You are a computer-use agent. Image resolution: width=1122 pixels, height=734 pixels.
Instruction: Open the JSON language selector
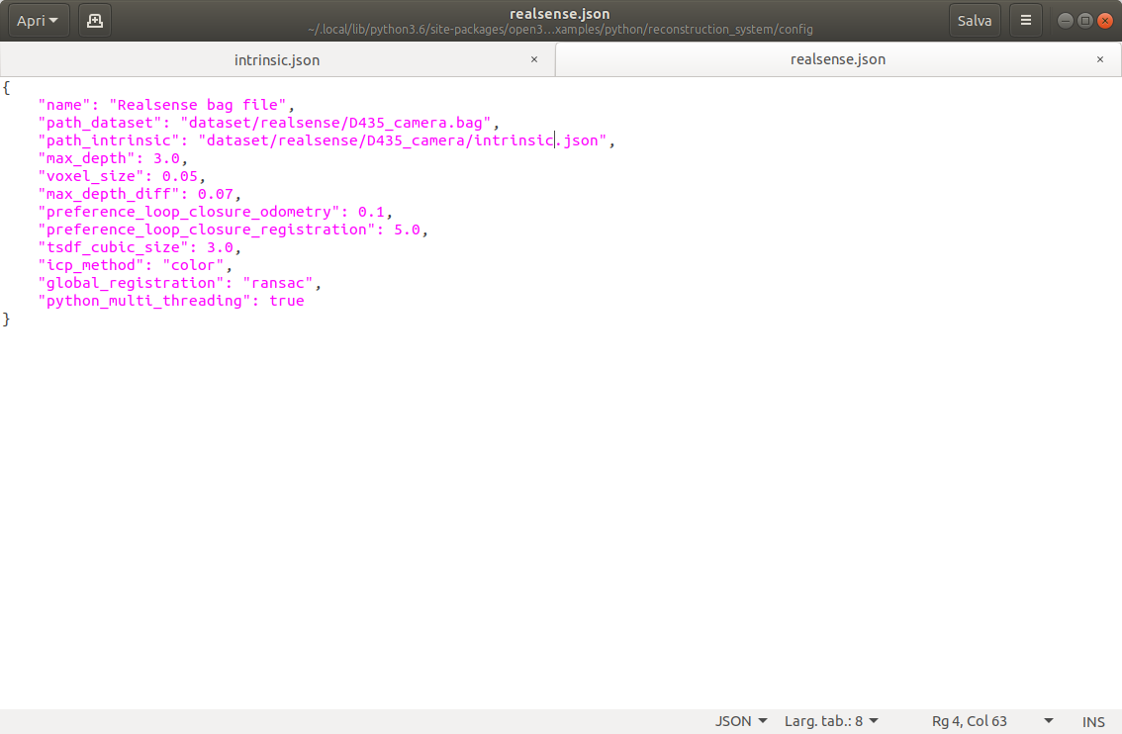click(x=741, y=721)
